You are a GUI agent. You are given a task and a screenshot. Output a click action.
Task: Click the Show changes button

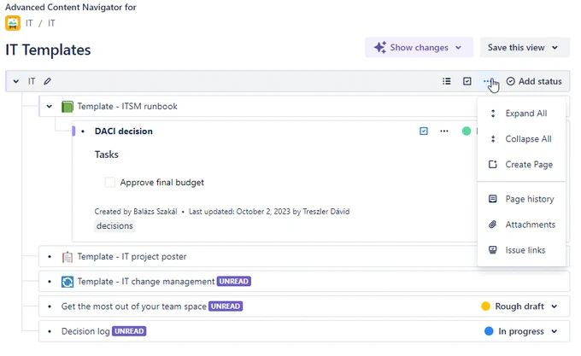(x=419, y=47)
